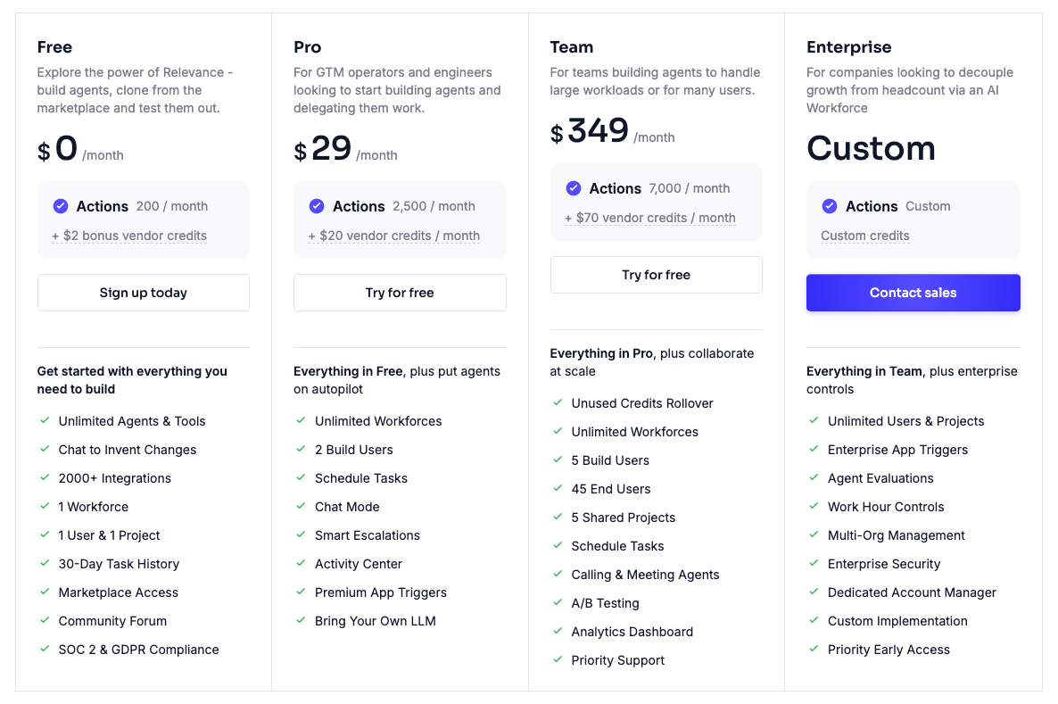Click the checkmark beside Unlimited Agents & Tools
This screenshot has width=1058, height=704.
(x=45, y=421)
